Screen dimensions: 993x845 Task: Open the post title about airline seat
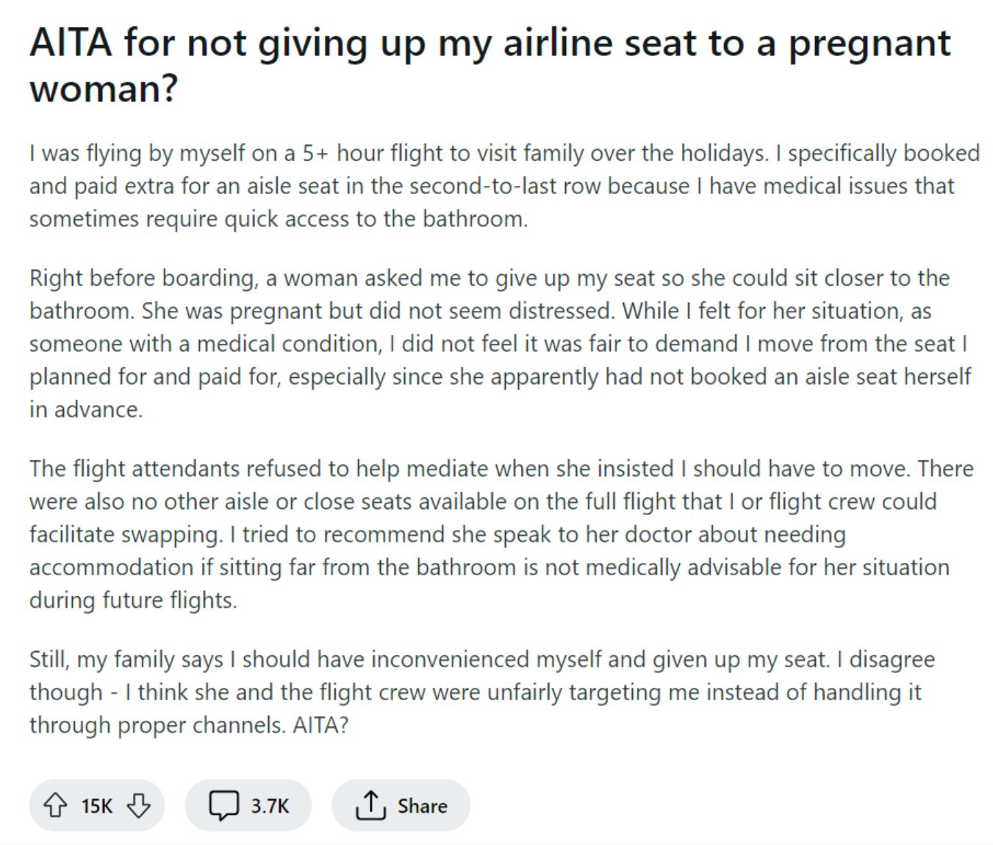[x=490, y=65]
